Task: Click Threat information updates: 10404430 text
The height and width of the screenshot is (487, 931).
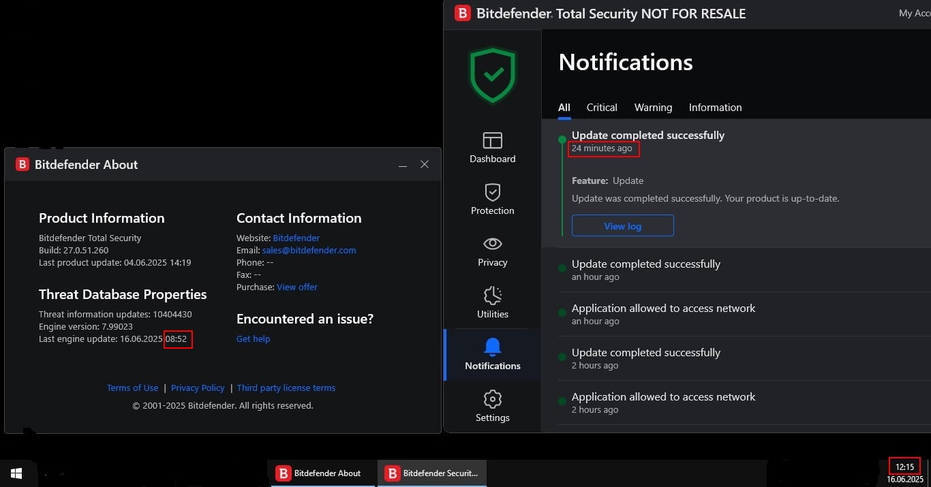Action: pos(115,314)
